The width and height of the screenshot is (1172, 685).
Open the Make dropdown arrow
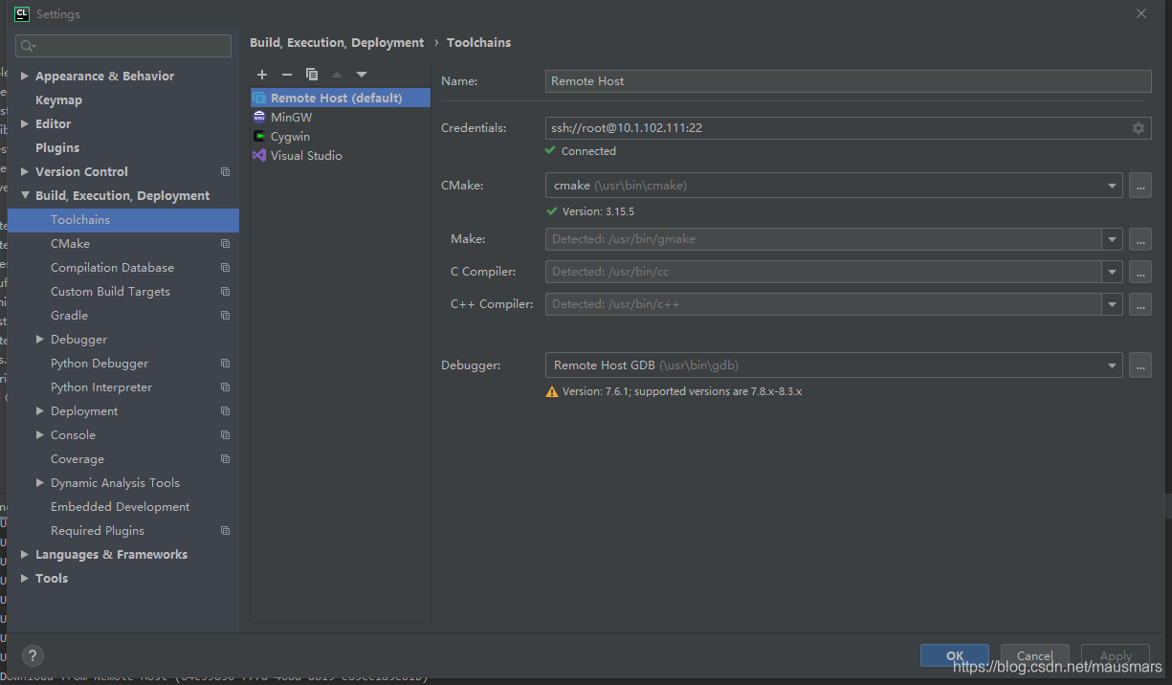click(1113, 239)
